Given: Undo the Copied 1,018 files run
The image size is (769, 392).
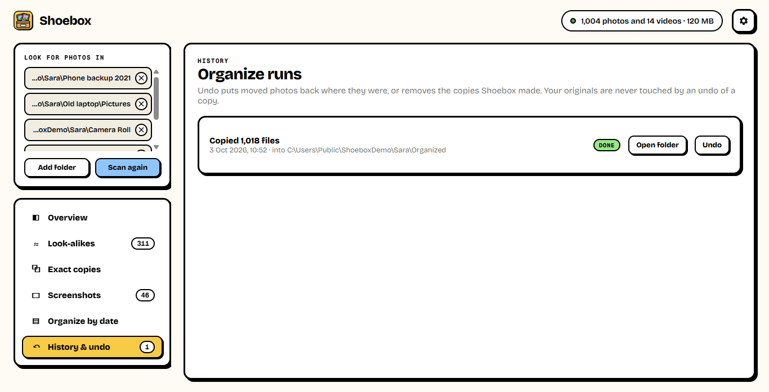Looking at the screenshot, I should click(x=712, y=145).
